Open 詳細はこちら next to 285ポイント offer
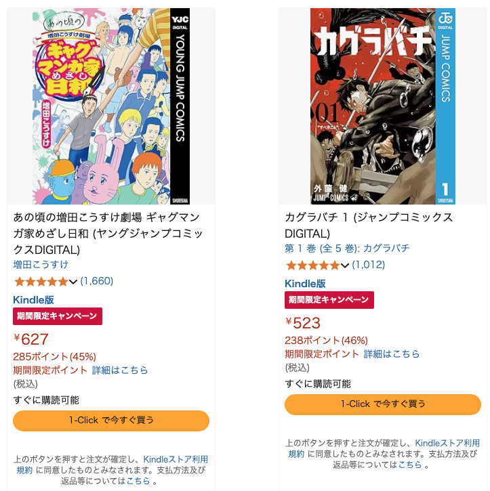This screenshot has width=490, height=491. tap(120, 370)
